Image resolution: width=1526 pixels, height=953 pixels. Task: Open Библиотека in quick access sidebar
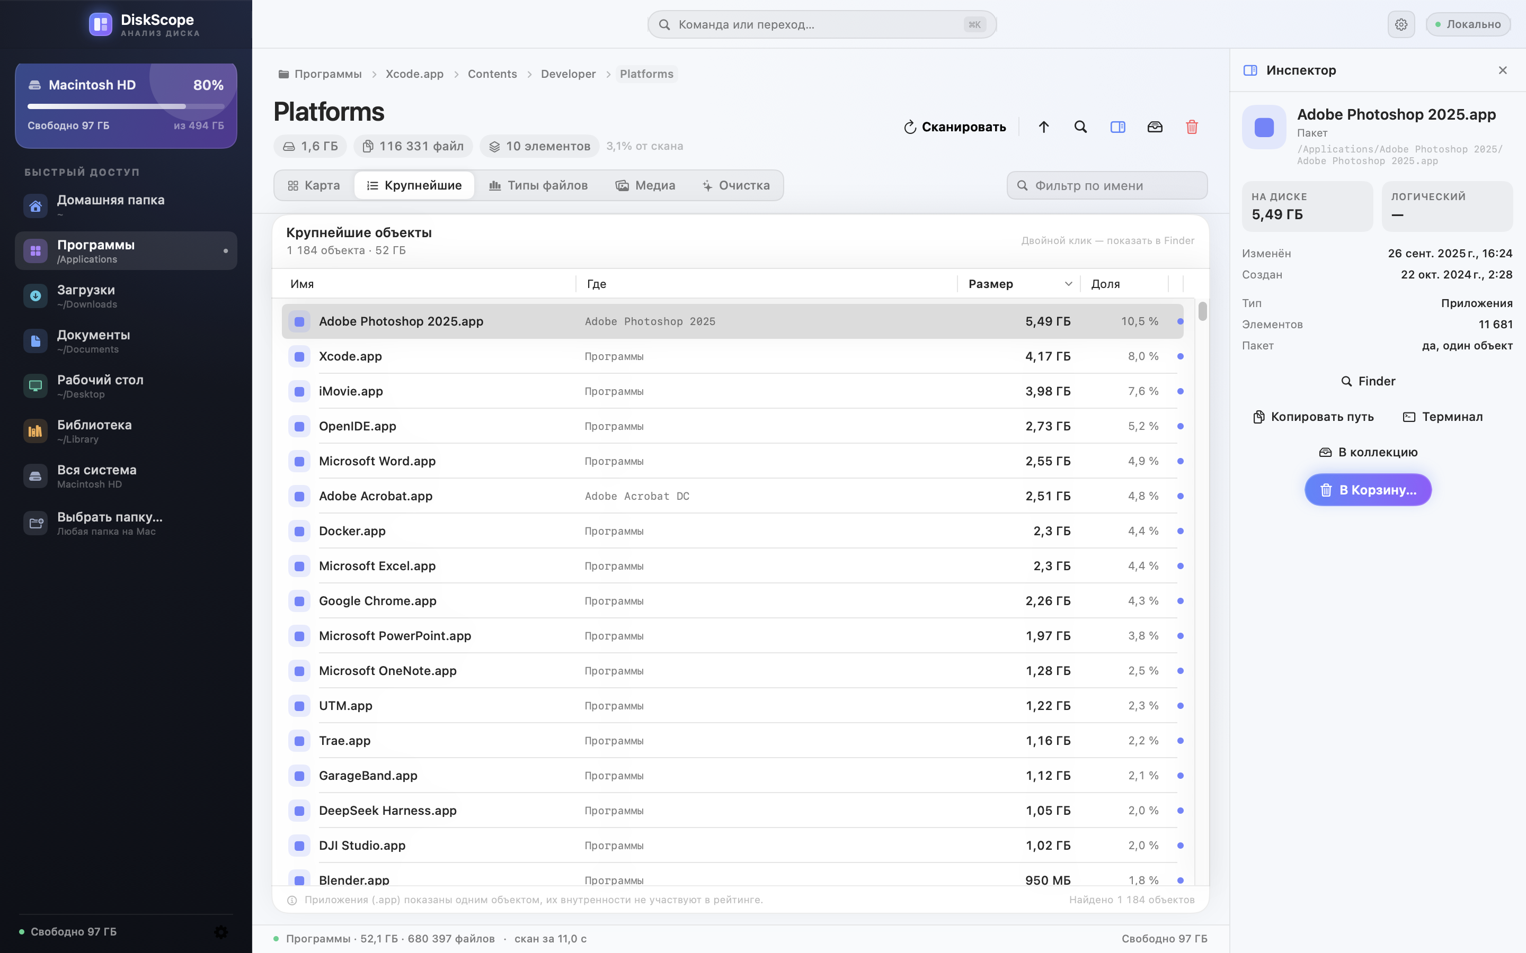tap(126, 430)
